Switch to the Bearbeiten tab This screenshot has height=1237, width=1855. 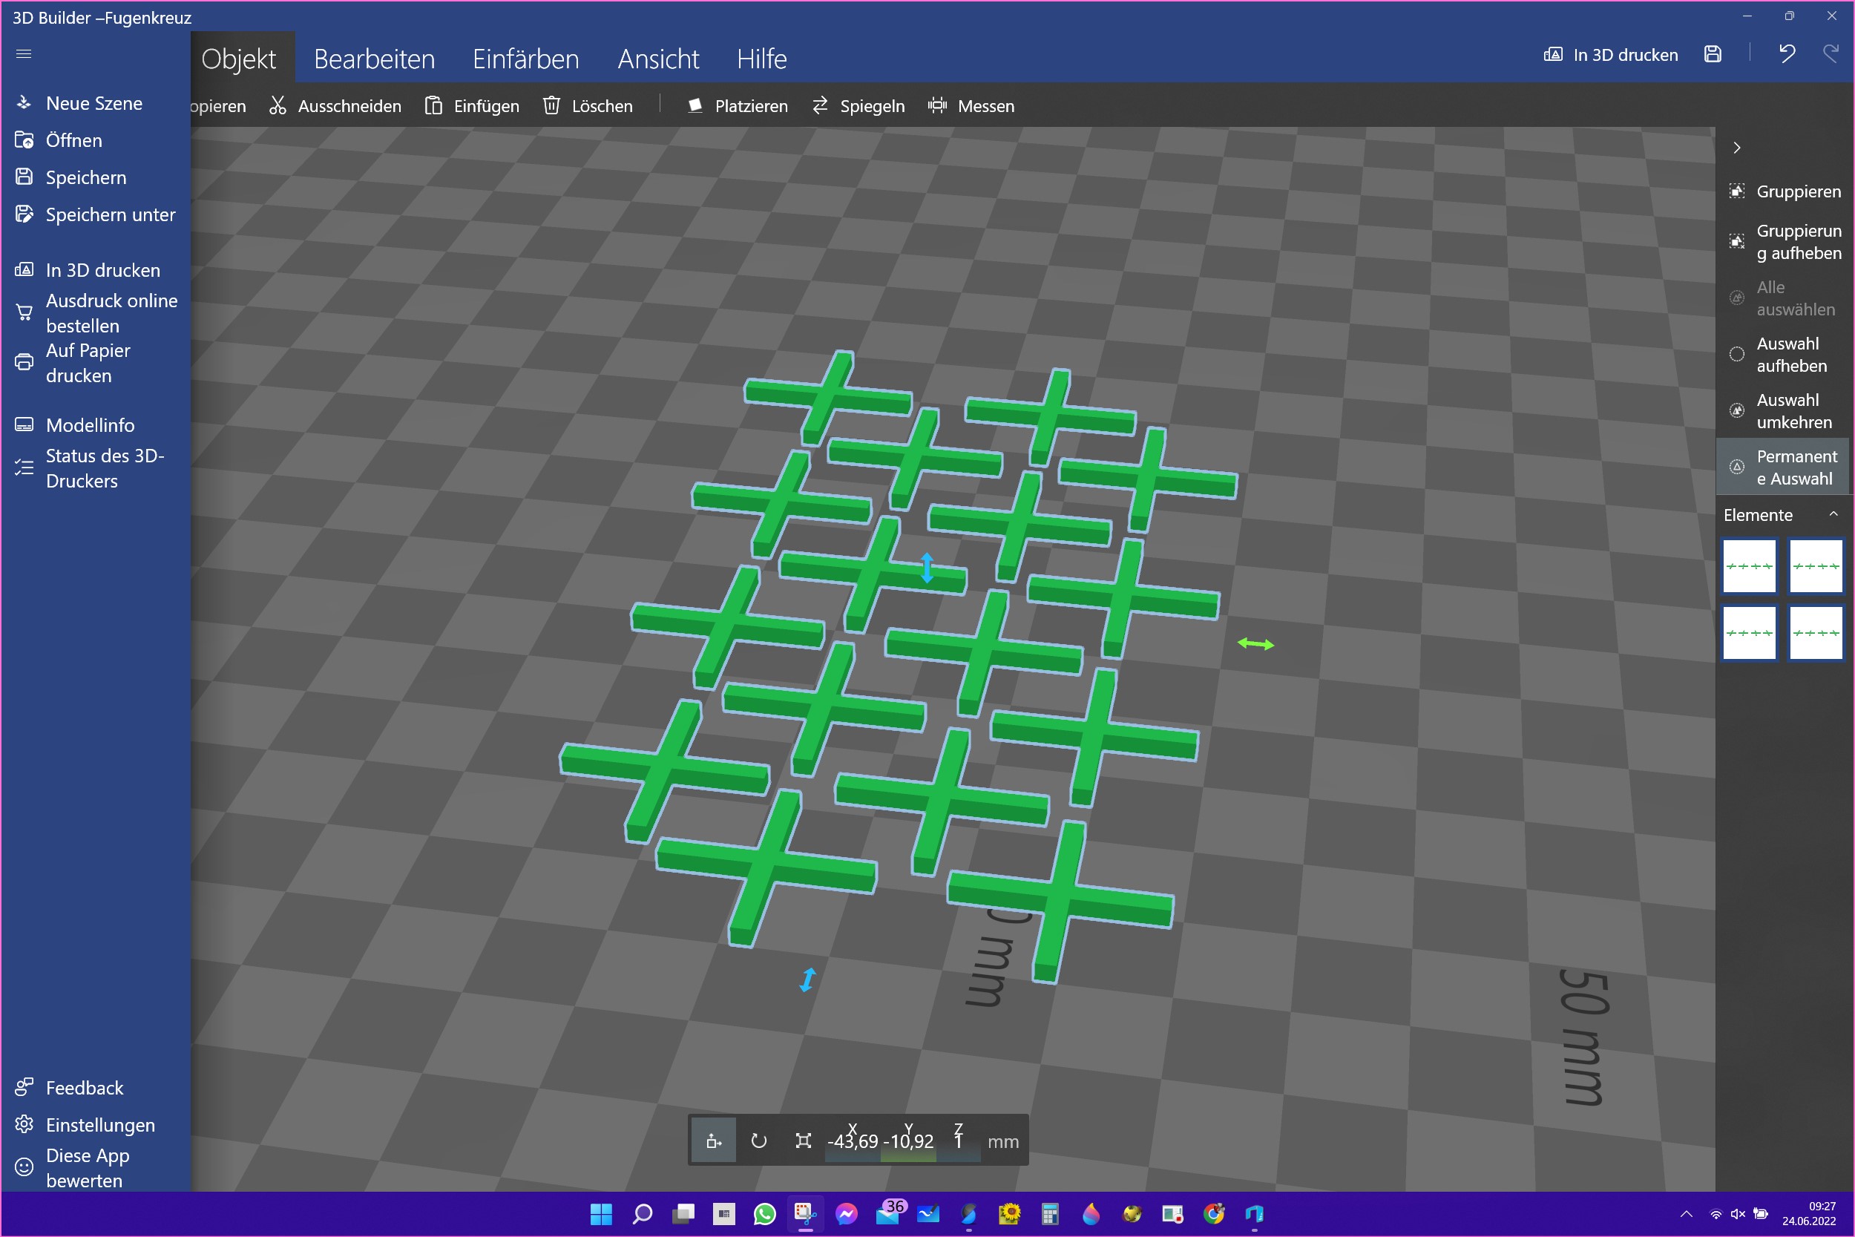pos(375,59)
